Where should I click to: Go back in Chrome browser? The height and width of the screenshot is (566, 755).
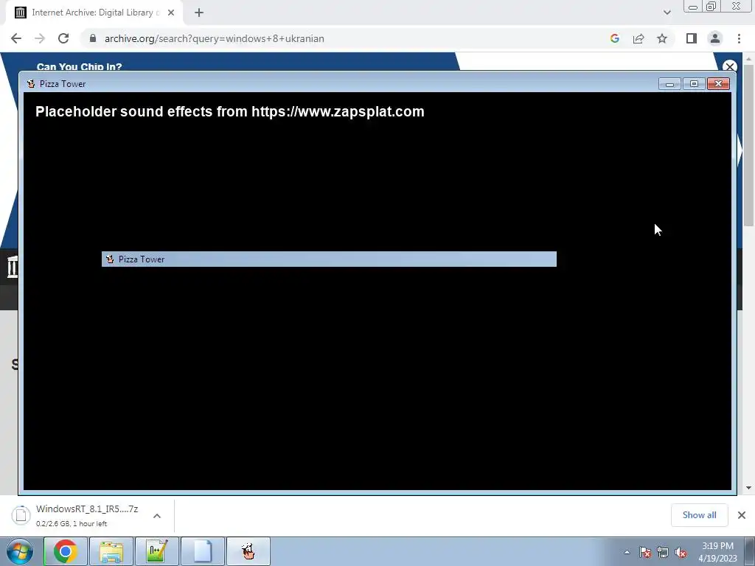(x=16, y=38)
